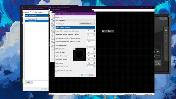This screenshot has width=176, height=99.
Task: Switch to the User Interface tab in RTSS properties
Action: 38,12
